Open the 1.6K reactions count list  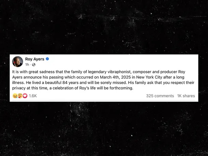coord(33,96)
